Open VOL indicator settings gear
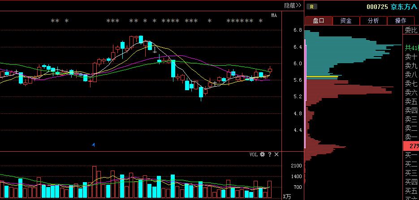 tap(262, 154)
